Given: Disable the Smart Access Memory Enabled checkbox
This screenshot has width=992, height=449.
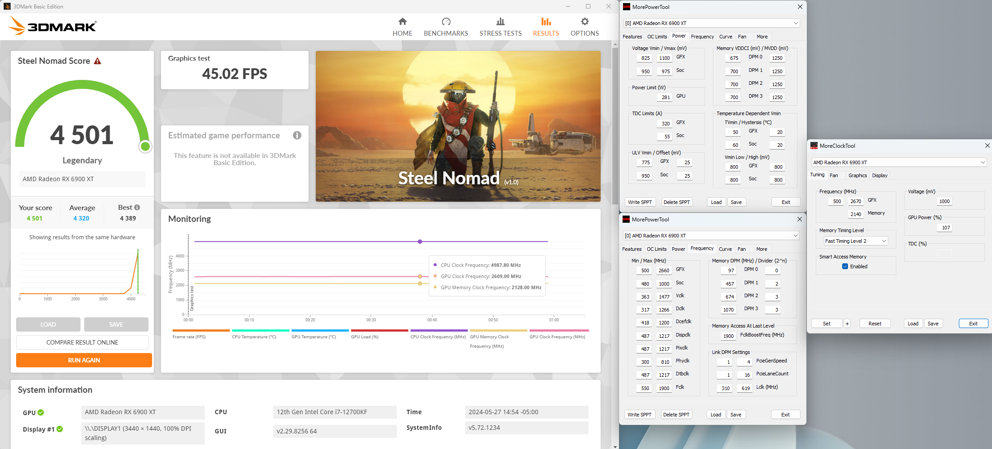Looking at the screenshot, I should pyautogui.click(x=845, y=266).
